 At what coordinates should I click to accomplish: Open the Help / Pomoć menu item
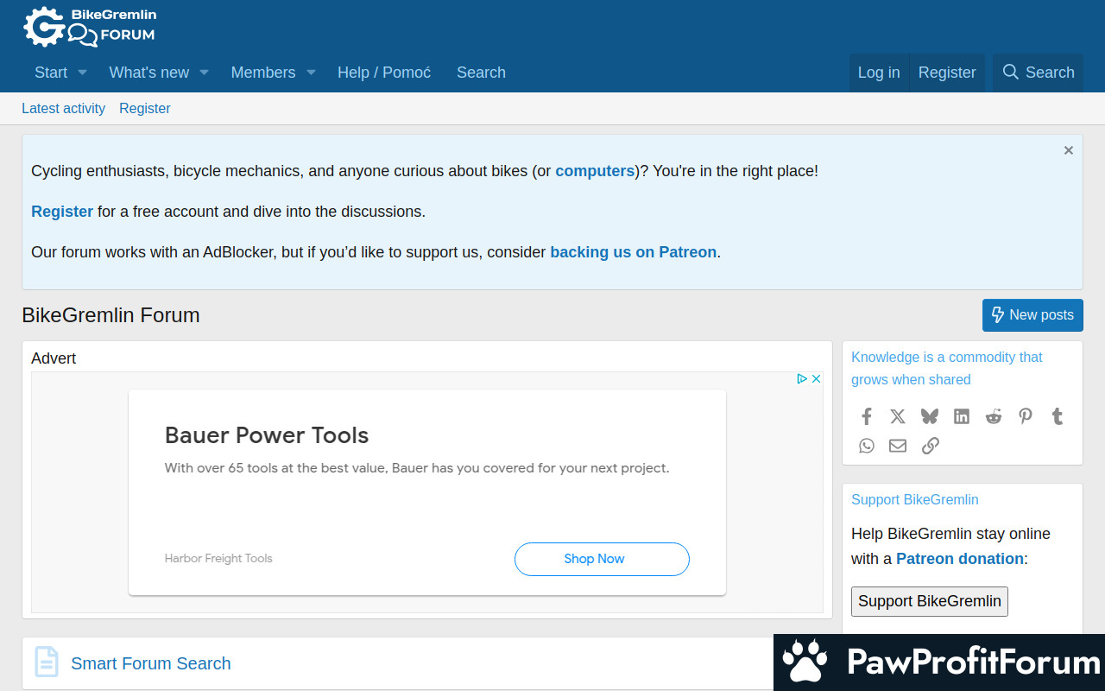click(384, 73)
